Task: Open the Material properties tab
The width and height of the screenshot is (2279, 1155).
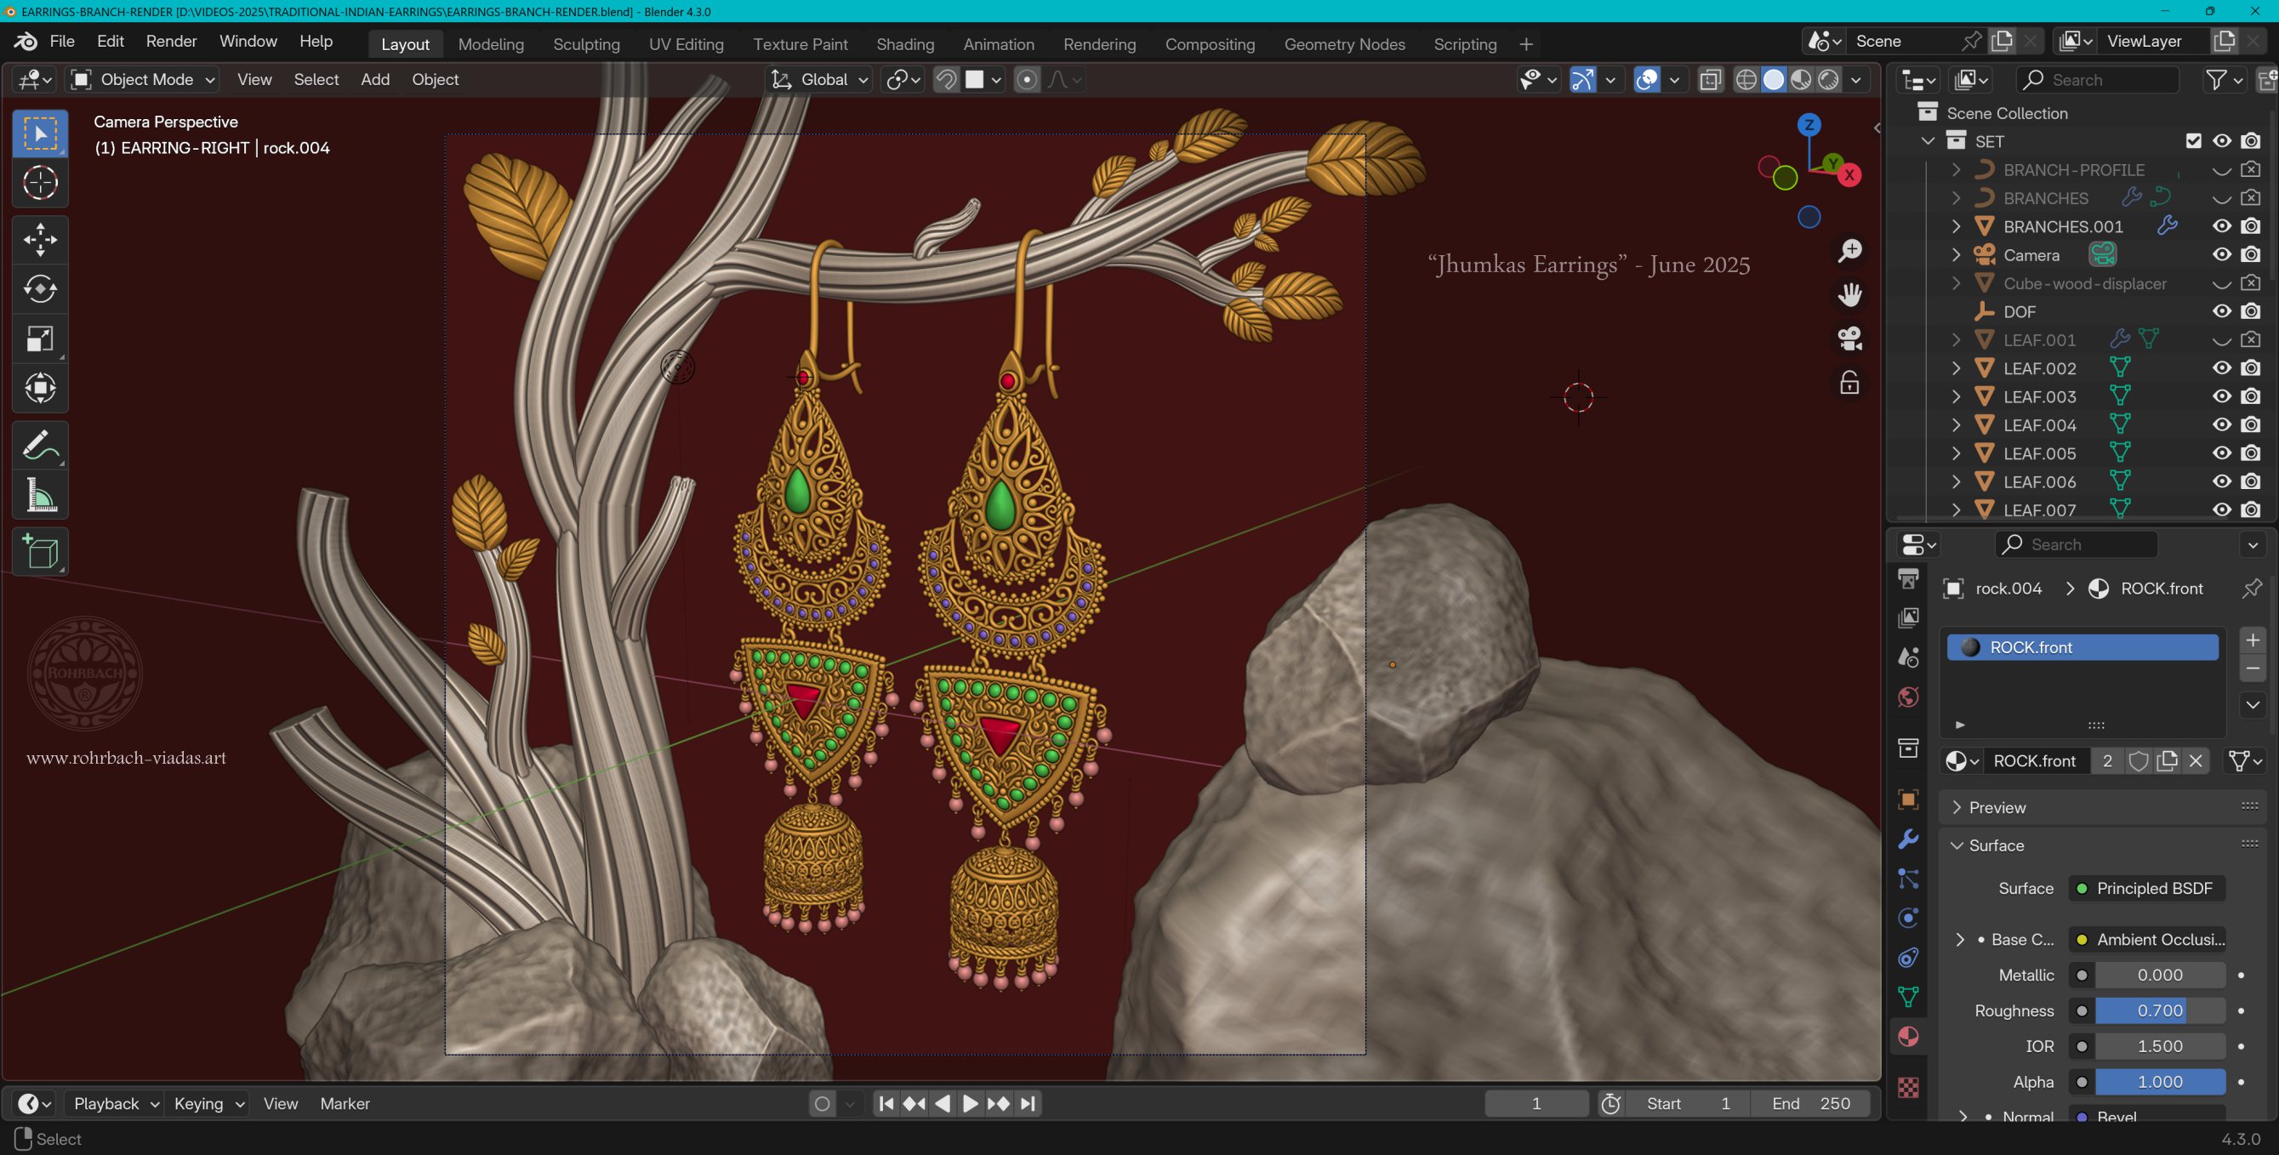Action: 1907,1036
